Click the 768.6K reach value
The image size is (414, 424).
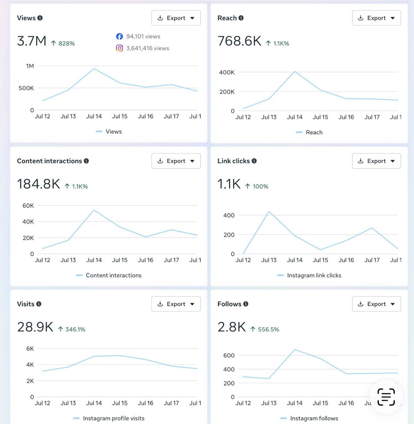pyautogui.click(x=239, y=41)
